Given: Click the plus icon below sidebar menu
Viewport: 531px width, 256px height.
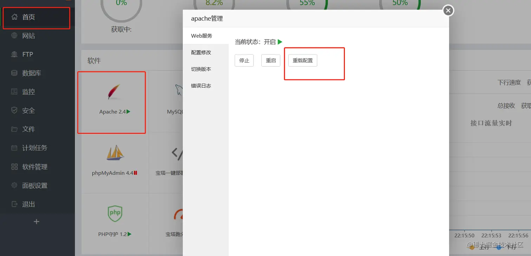Looking at the screenshot, I should pos(37,222).
